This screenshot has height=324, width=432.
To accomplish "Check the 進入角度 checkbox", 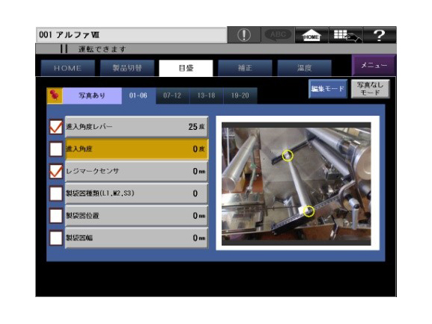I will [56, 149].
